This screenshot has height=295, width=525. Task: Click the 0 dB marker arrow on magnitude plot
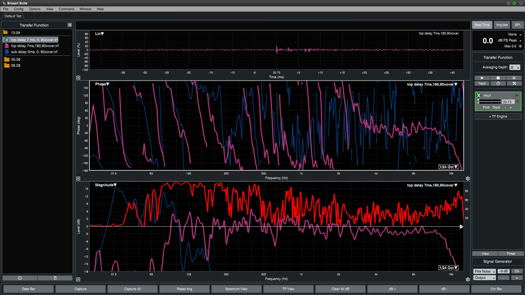point(461,227)
